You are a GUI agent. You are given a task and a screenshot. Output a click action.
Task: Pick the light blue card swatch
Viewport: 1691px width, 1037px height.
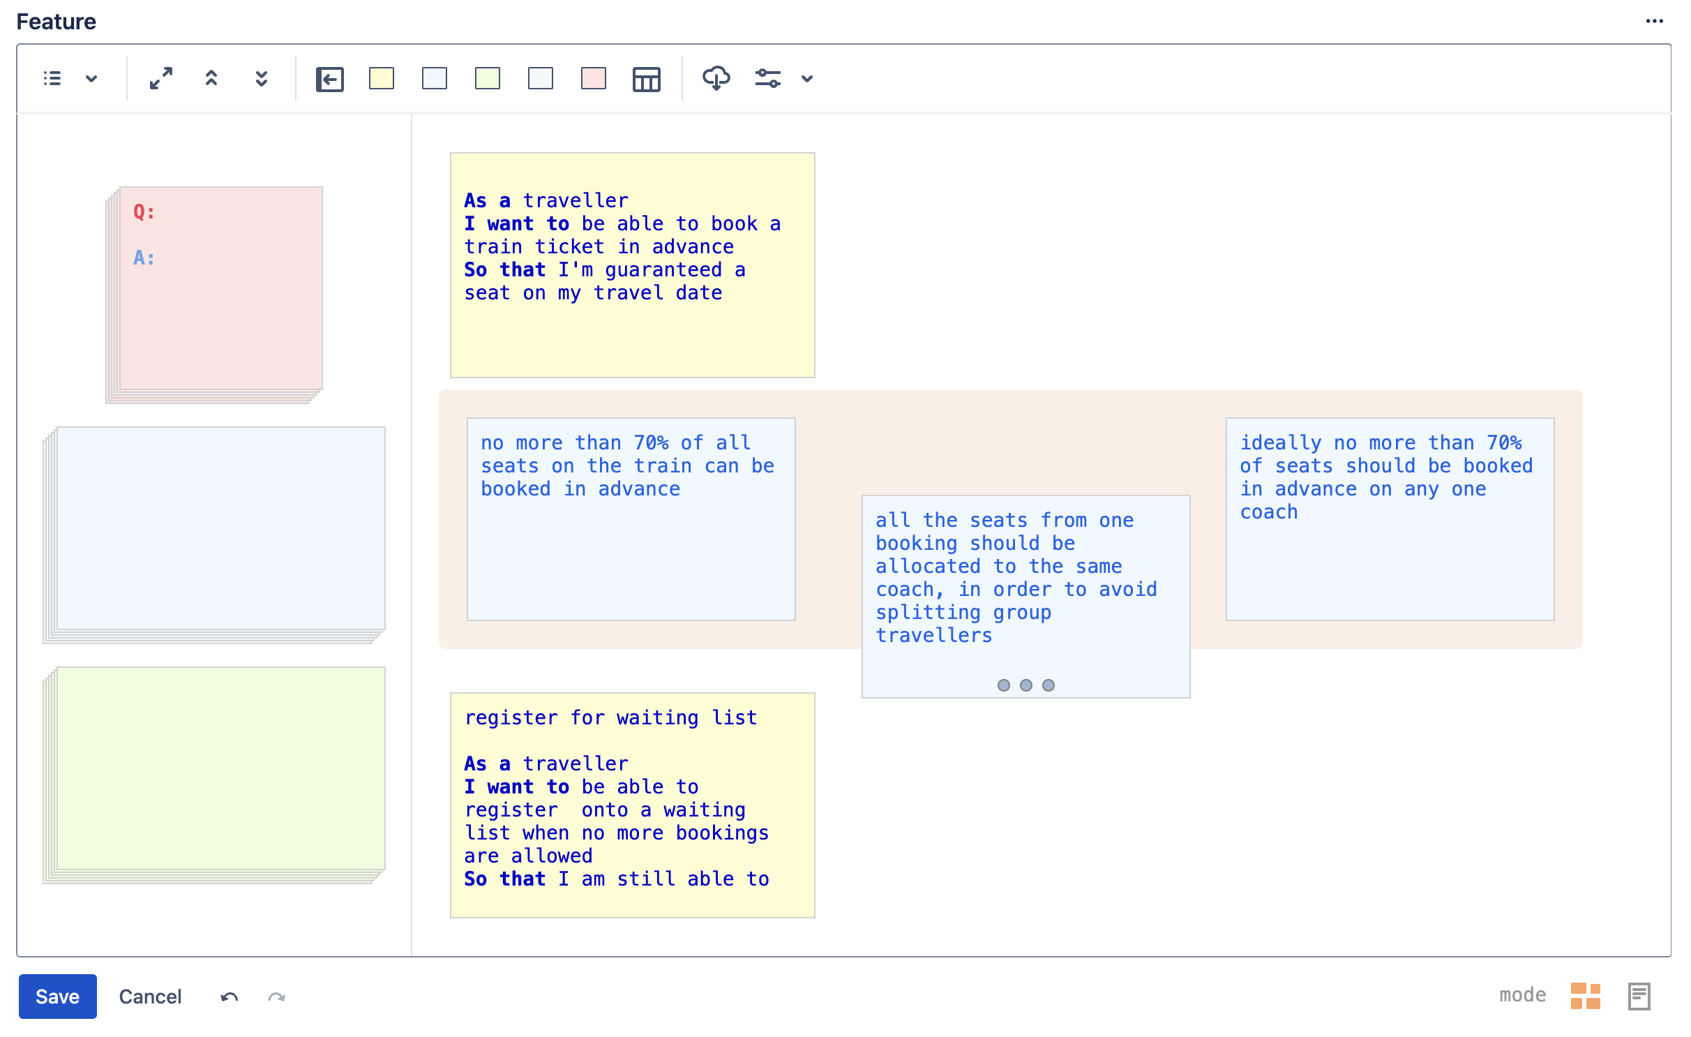pos(435,78)
